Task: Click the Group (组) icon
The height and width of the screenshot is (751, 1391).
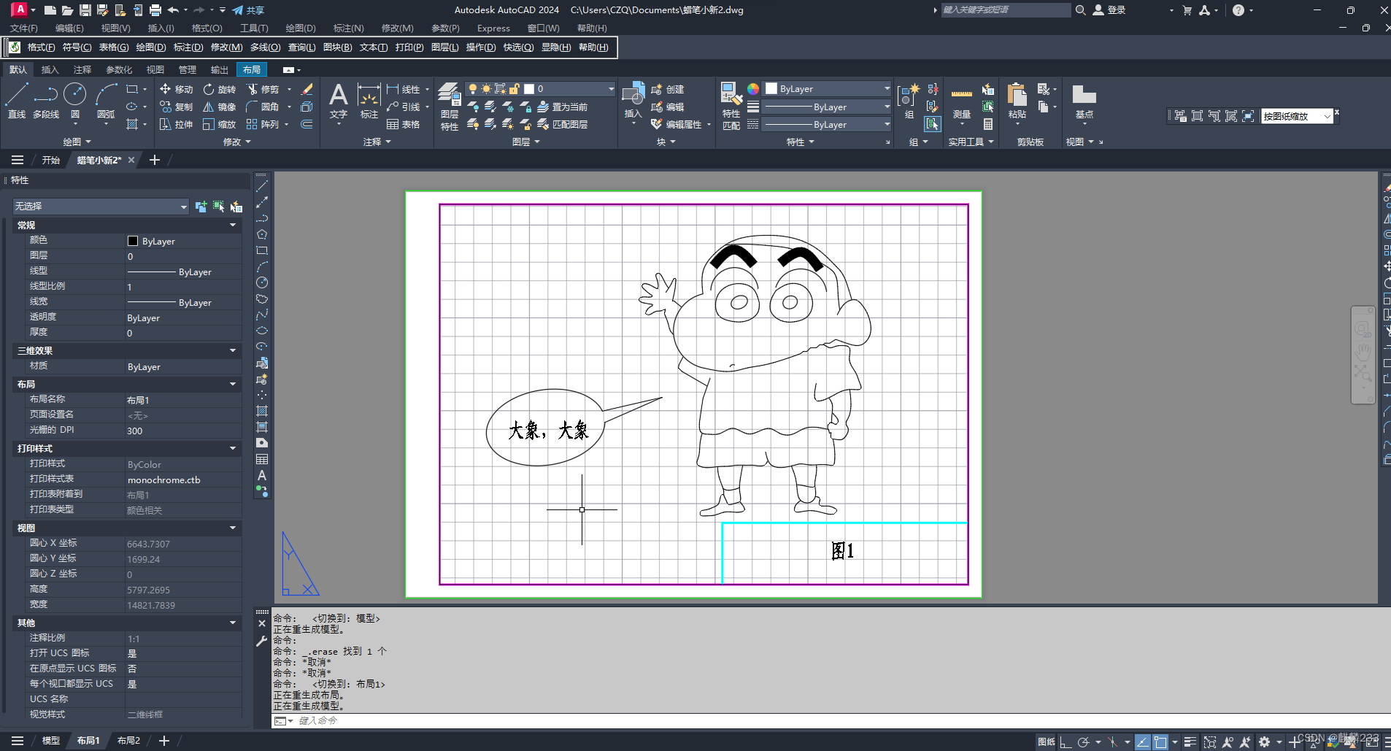Action: [x=909, y=101]
